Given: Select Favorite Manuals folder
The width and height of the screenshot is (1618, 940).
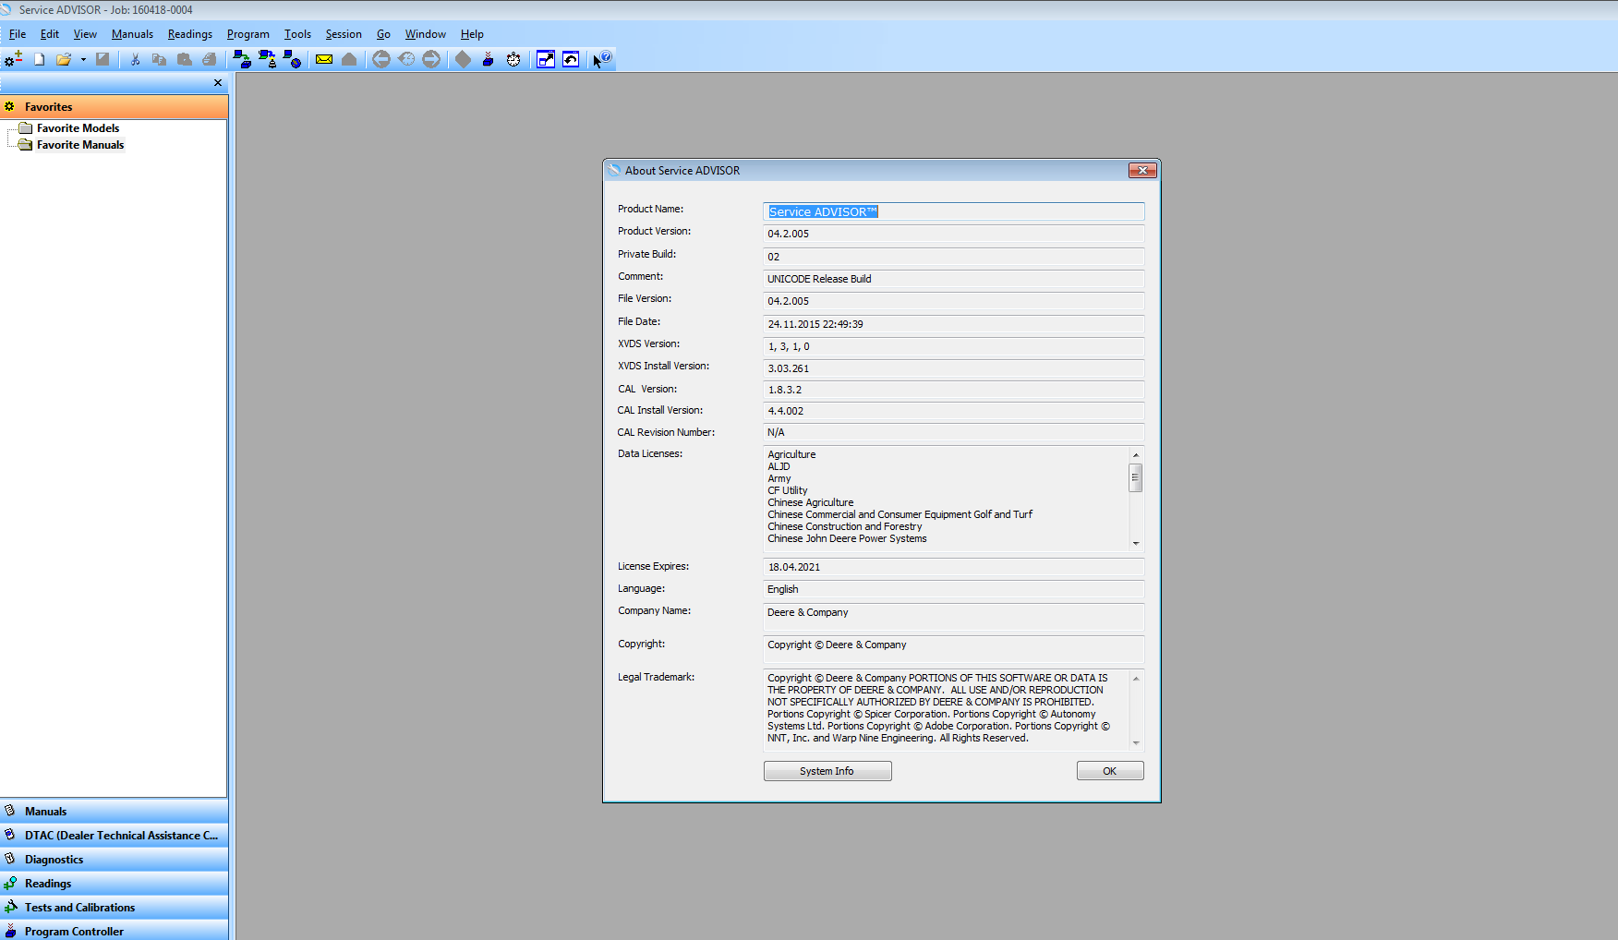Looking at the screenshot, I should [x=79, y=145].
